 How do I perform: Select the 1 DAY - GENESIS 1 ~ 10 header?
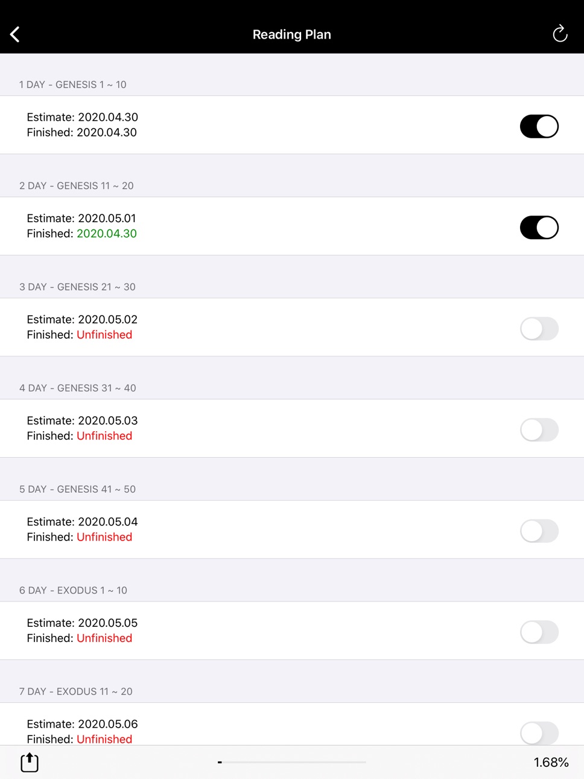[73, 85]
